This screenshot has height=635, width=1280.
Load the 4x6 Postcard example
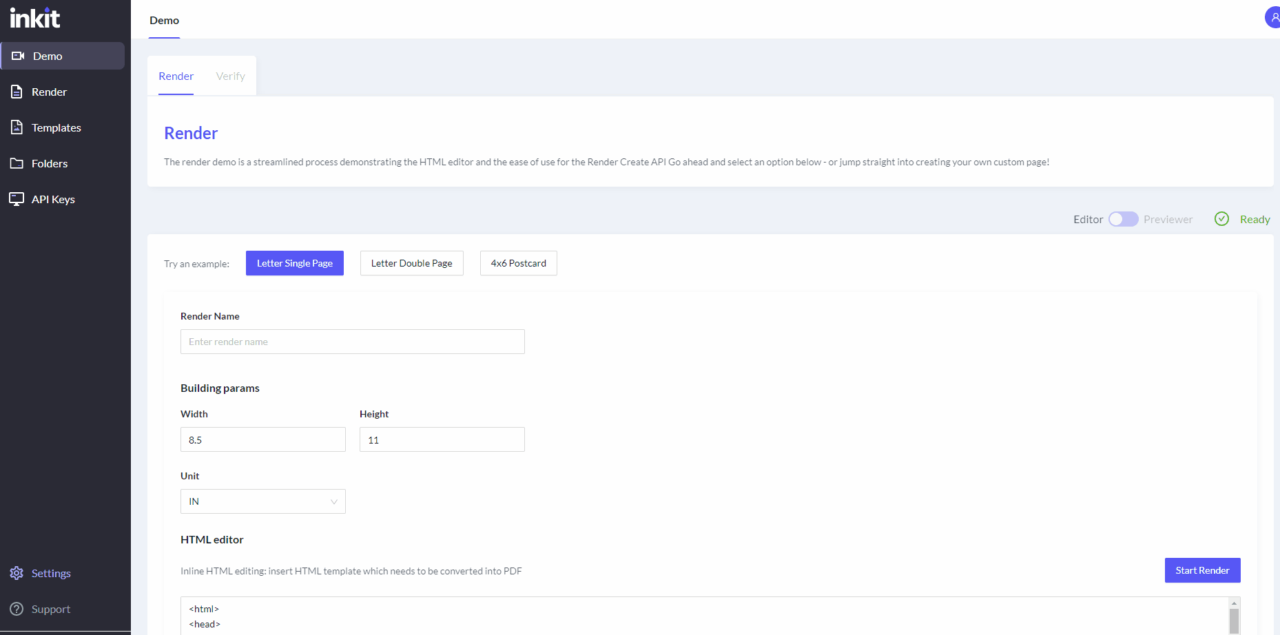click(x=519, y=263)
